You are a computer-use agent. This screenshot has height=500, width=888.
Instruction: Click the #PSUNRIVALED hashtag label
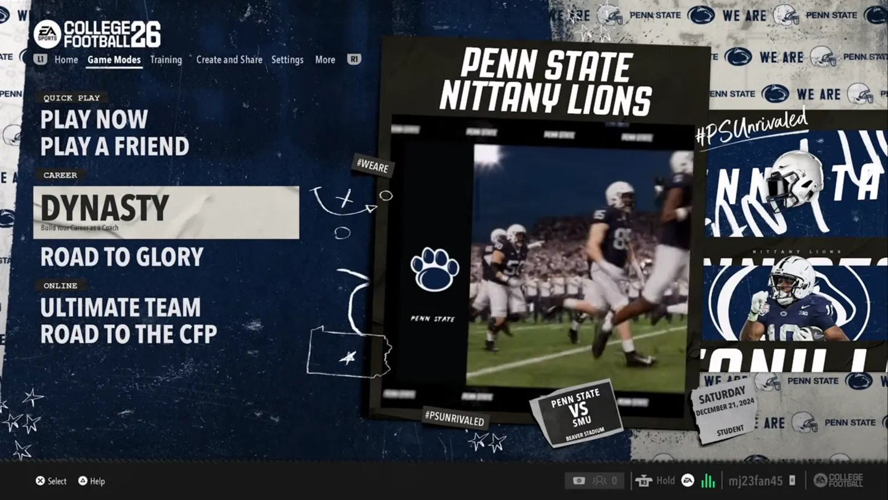point(455,419)
